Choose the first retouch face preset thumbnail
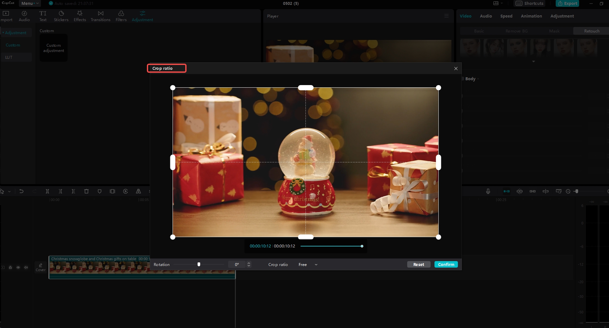Viewport: 609px width, 328px height. 470,48
